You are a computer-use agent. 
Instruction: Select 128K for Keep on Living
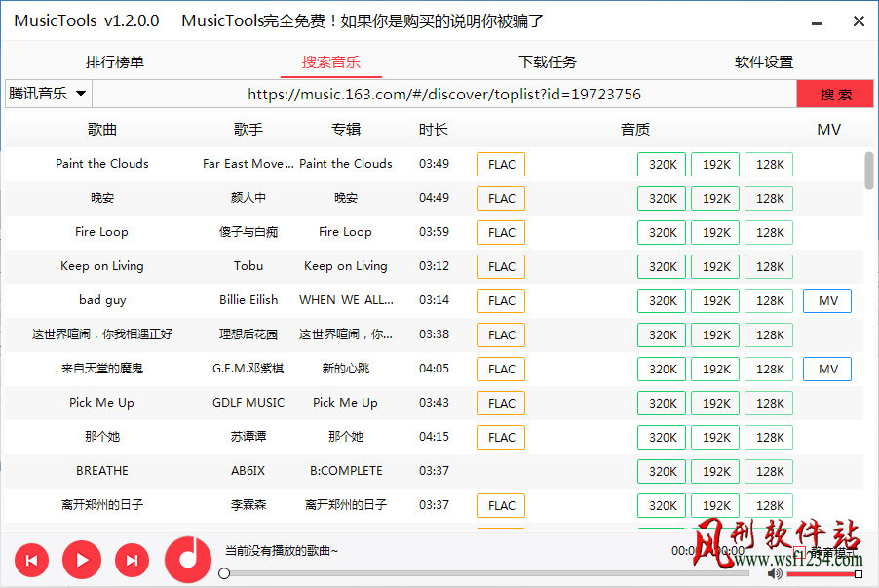coord(769,266)
